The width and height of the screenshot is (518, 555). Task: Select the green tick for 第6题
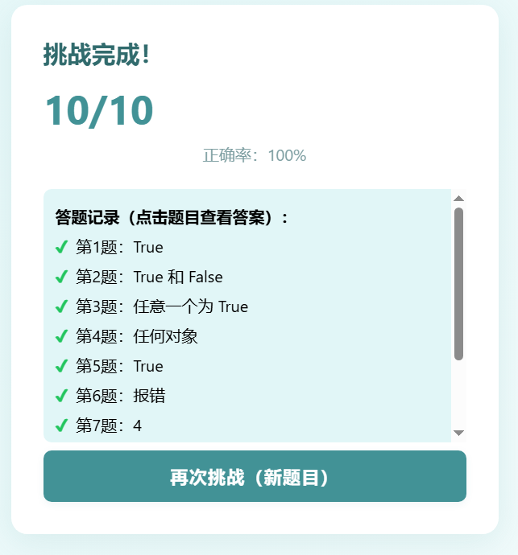(61, 397)
